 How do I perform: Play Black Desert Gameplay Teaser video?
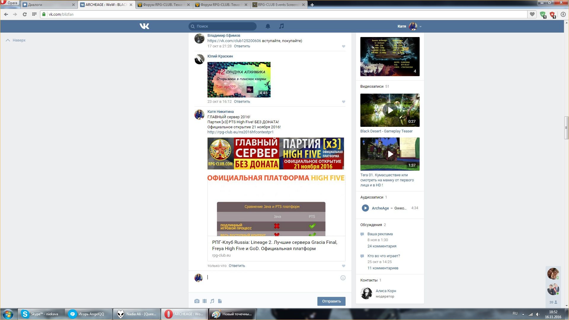point(390,110)
